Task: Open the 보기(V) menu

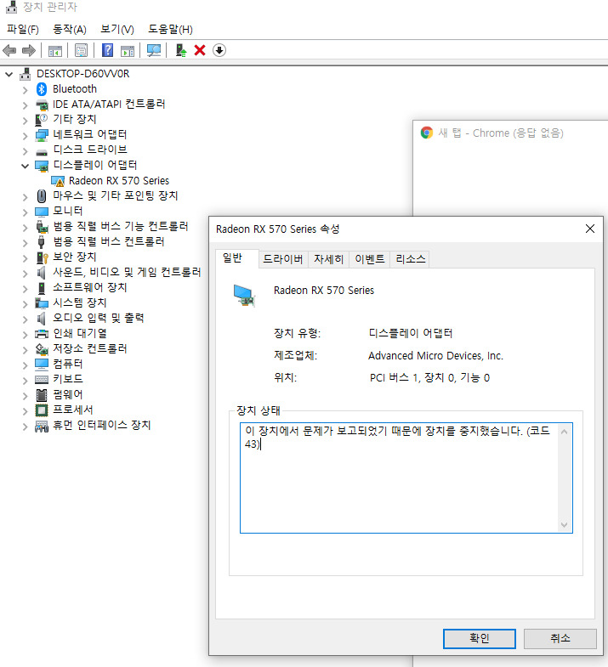Action: coord(117,29)
